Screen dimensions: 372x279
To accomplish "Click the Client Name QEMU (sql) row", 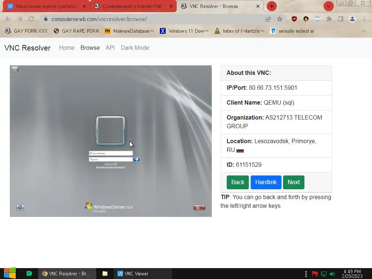I will [x=276, y=103].
